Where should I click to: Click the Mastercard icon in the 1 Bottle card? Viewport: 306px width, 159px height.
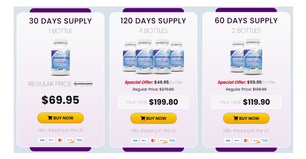(x=61, y=140)
